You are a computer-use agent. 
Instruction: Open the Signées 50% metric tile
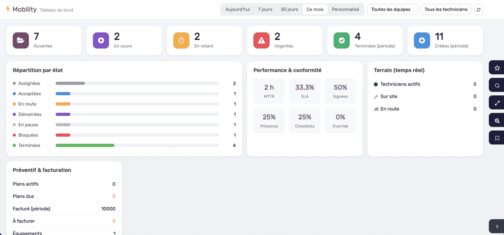point(340,91)
